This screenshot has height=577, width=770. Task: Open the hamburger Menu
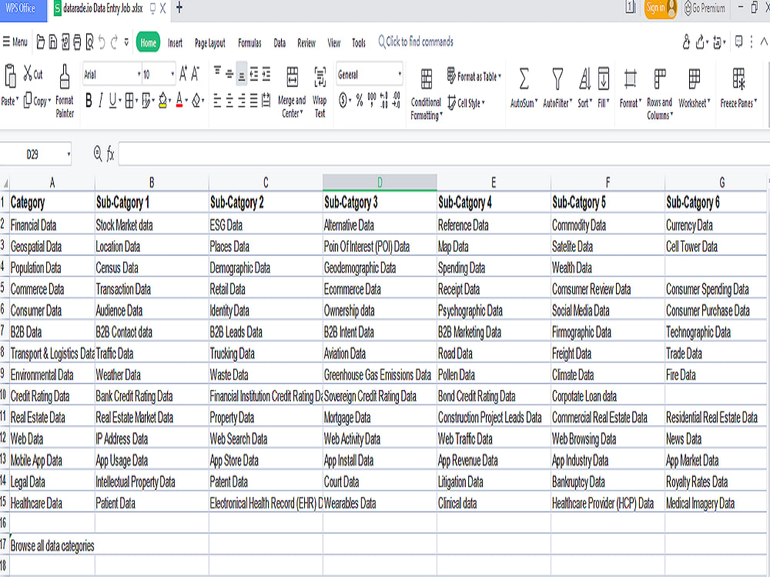pyautogui.click(x=15, y=42)
